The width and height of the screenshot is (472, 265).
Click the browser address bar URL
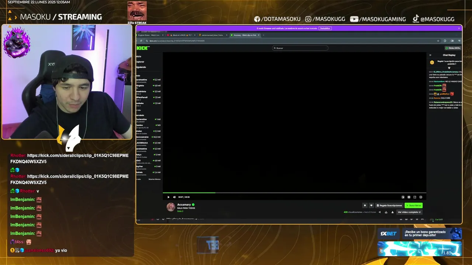(x=177, y=41)
